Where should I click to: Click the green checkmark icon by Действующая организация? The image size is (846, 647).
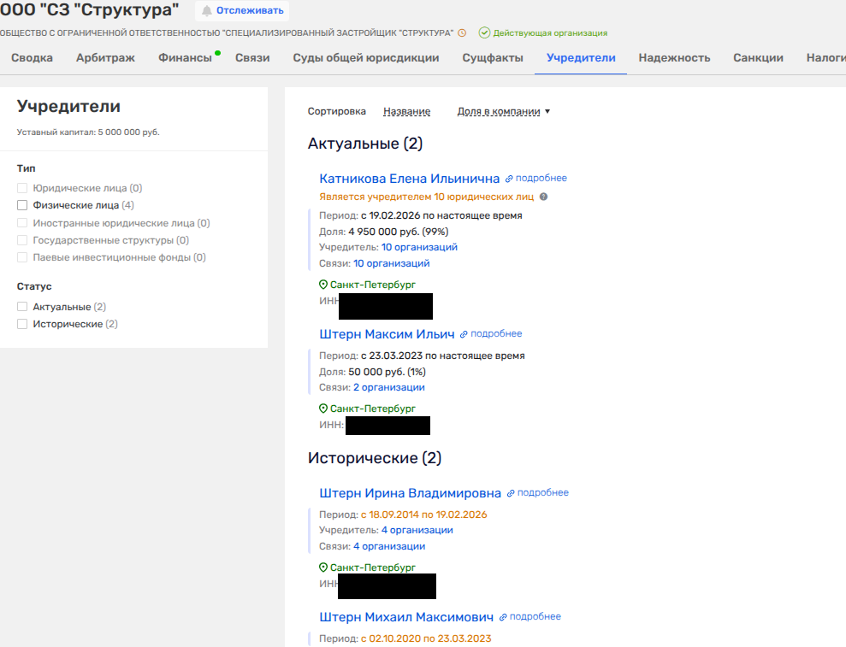[x=484, y=33]
